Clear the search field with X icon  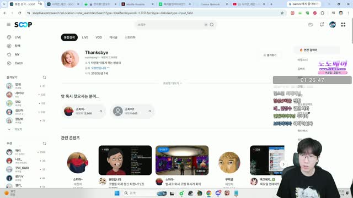[x=206, y=25]
